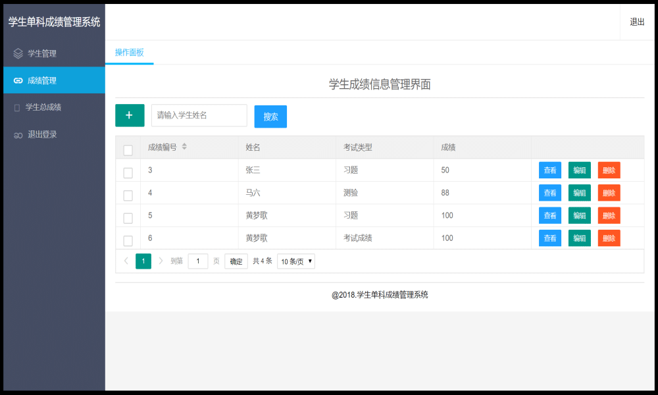Click 删除 for 马六
Screen dimensions: 658x395
coord(609,193)
